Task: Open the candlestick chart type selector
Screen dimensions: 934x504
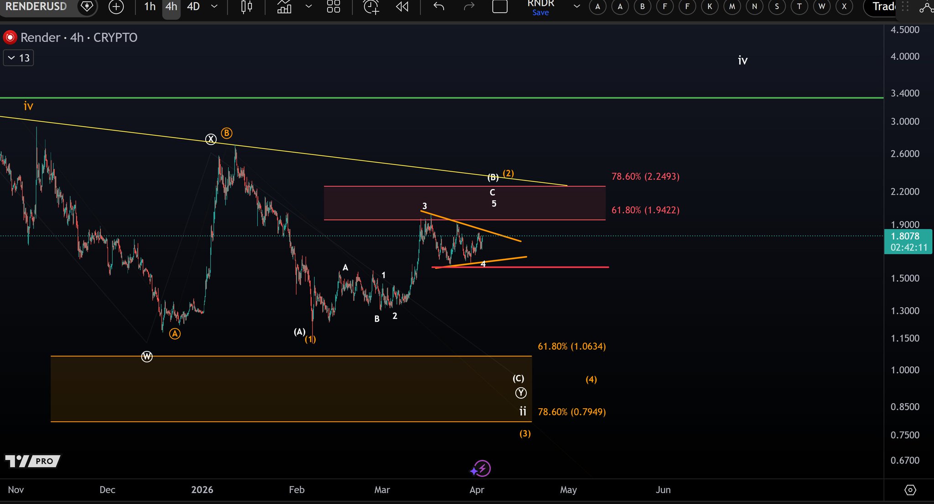Action: [x=246, y=6]
